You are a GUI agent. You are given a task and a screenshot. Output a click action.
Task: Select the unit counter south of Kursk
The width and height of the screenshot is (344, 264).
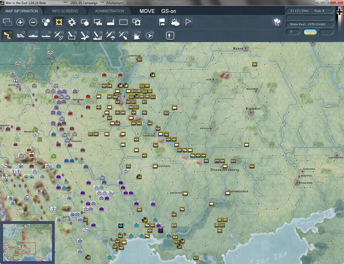point(255,64)
